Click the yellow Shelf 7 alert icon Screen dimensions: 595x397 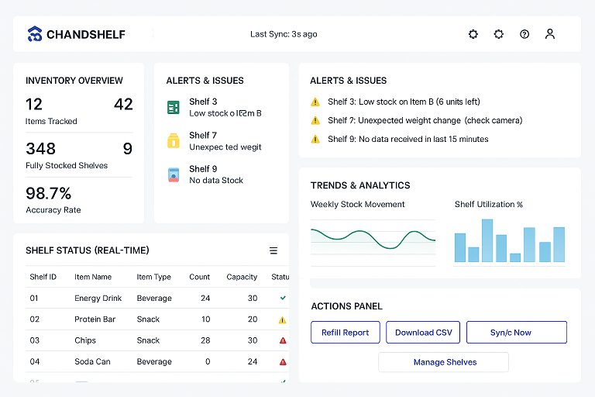(174, 140)
